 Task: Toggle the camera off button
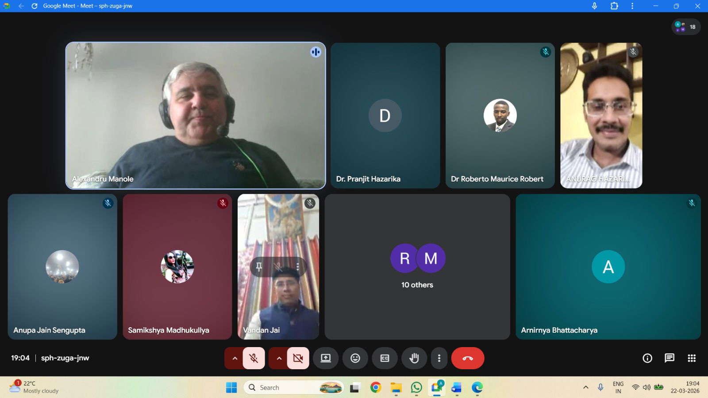click(298, 358)
